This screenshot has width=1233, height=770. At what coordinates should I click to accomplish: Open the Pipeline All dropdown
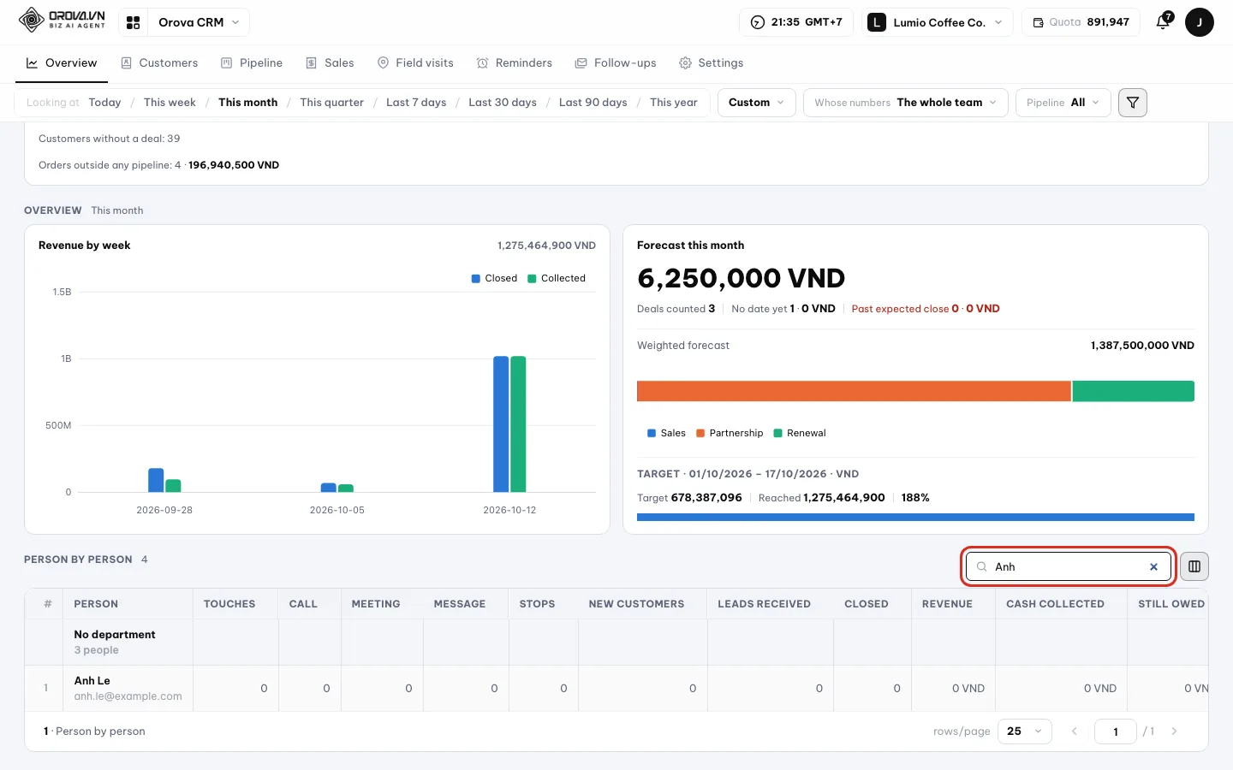pos(1063,103)
